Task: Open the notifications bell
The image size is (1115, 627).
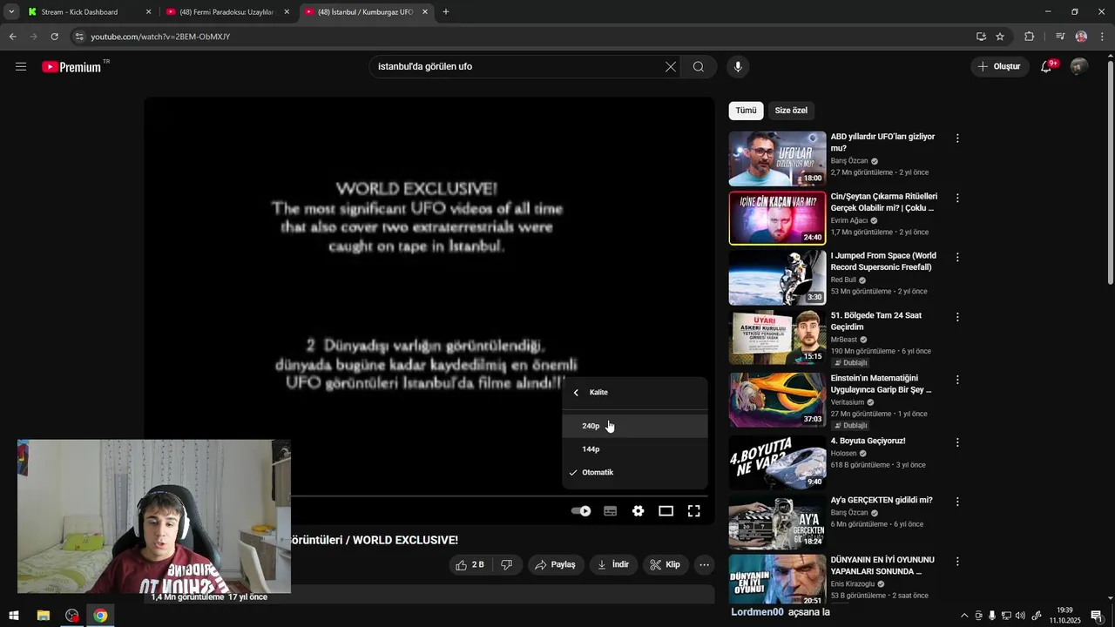Action: [x=1047, y=66]
